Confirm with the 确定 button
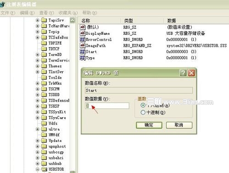The image size is (229, 173). (x=149, y=125)
